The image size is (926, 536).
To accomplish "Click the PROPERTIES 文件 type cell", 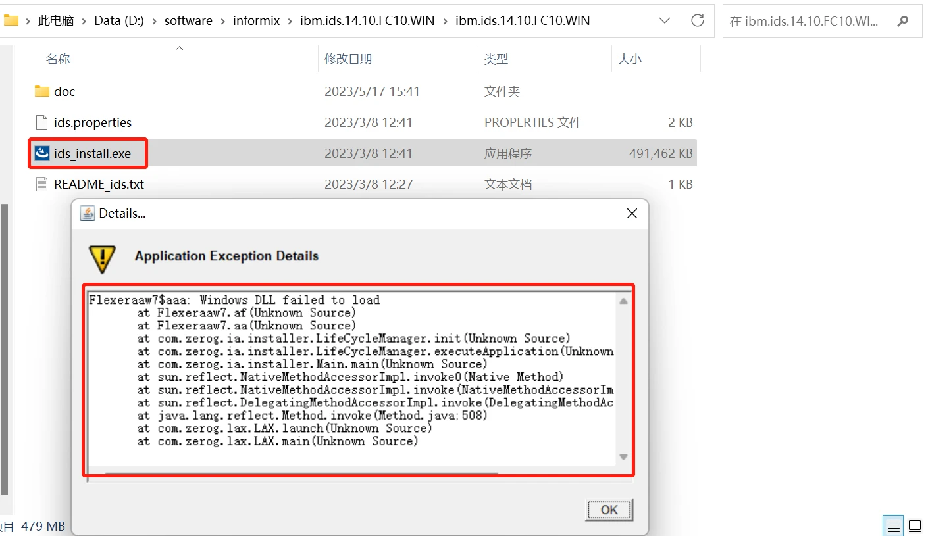I will [x=532, y=122].
